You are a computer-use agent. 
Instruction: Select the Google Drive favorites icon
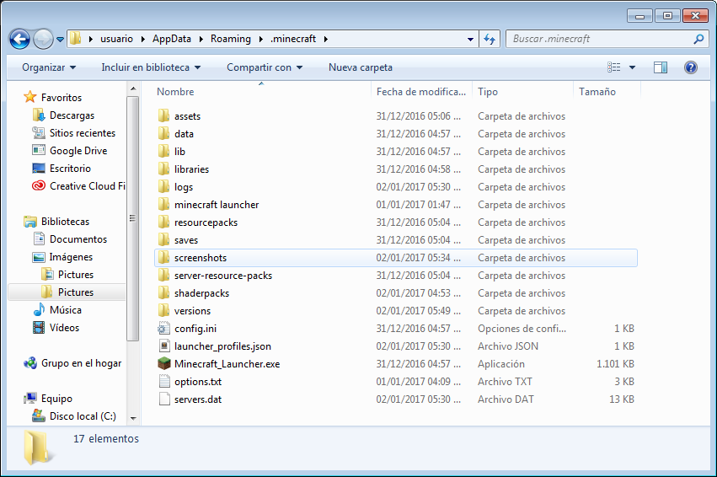[38, 151]
